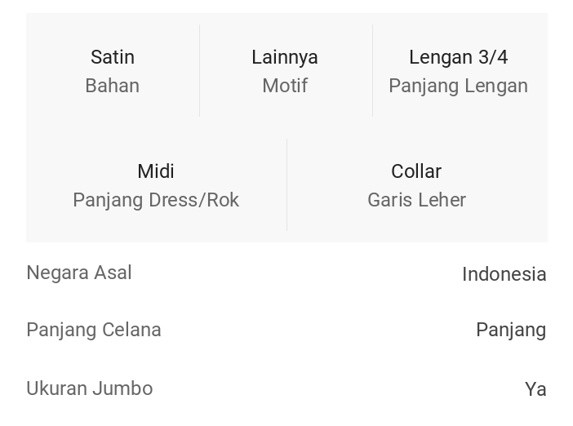This screenshot has width=573, height=426.
Task: Select the Garis Leher label
Action: (416, 200)
